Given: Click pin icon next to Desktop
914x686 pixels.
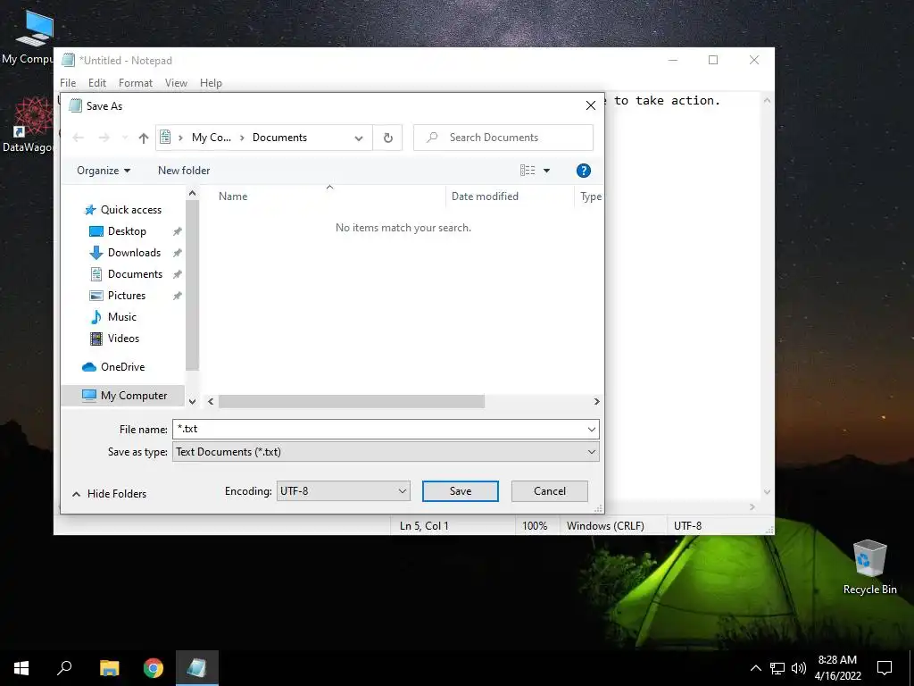Looking at the screenshot, I should [178, 231].
